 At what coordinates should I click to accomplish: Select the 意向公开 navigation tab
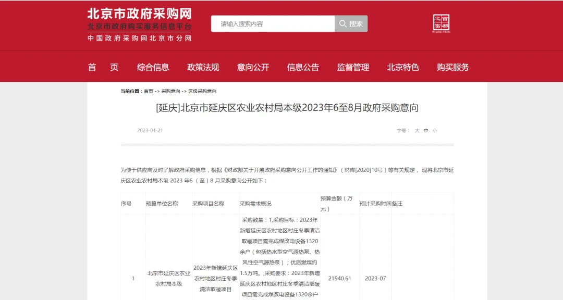point(253,67)
